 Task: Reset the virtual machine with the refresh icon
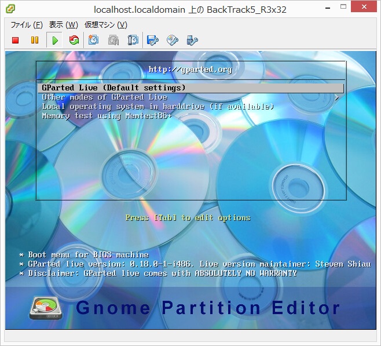click(74, 40)
